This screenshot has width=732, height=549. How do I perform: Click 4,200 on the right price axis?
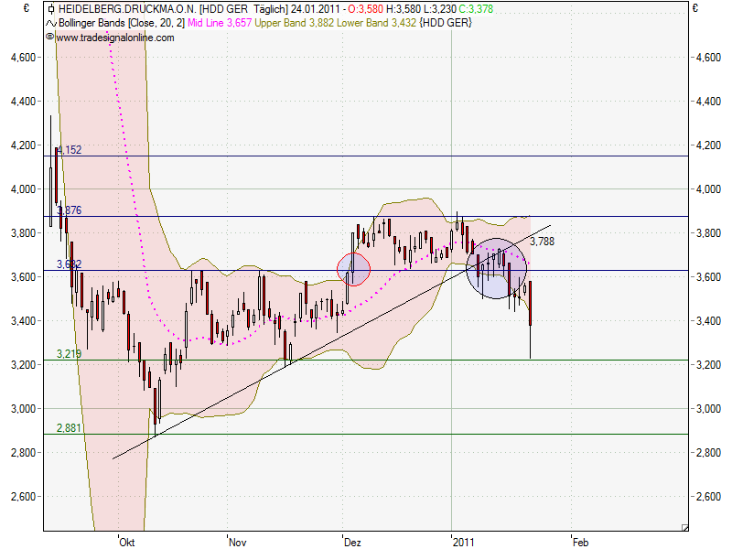[x=708, y=145]
